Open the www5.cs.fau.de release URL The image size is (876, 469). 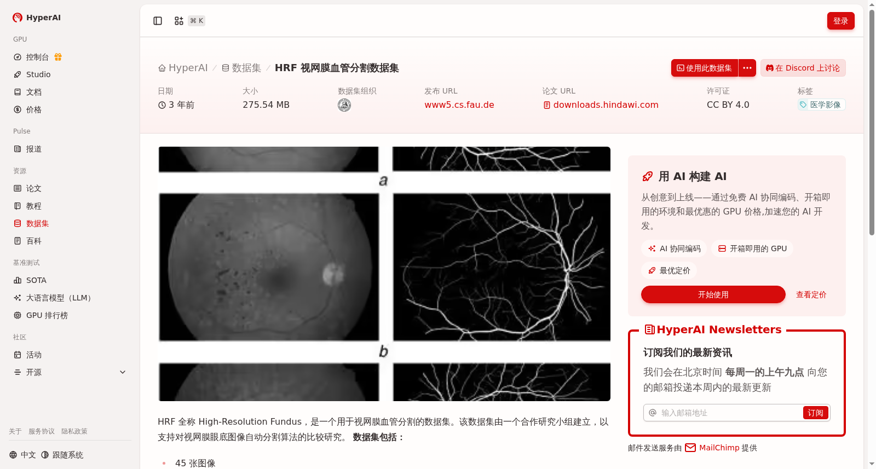tap(459, 105)
